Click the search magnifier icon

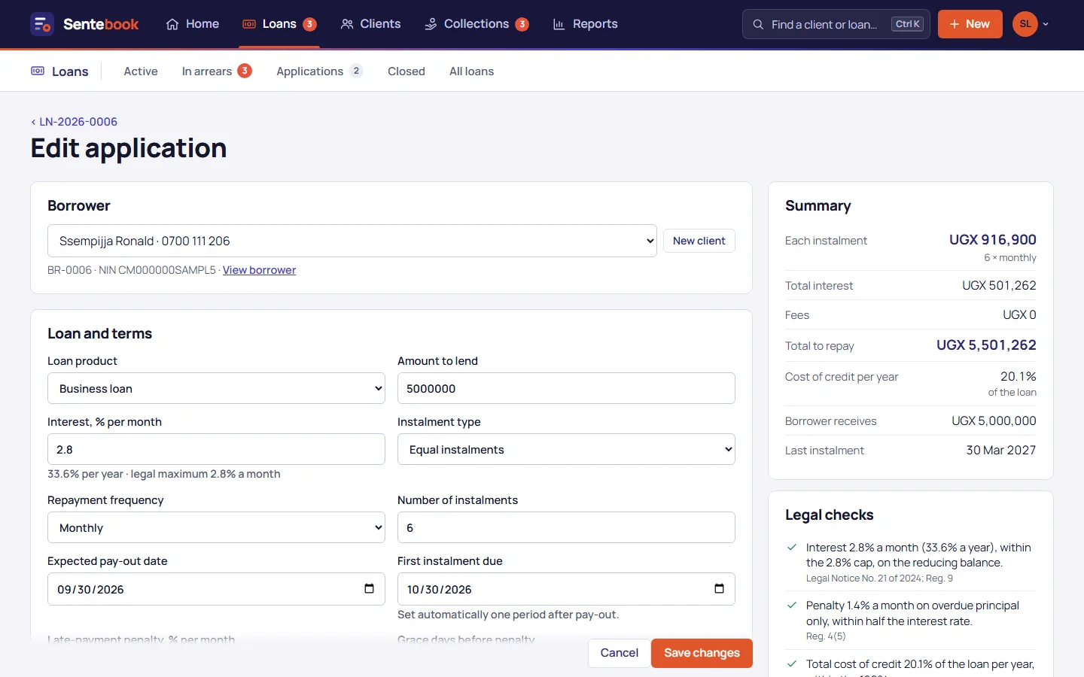(758, 24)
